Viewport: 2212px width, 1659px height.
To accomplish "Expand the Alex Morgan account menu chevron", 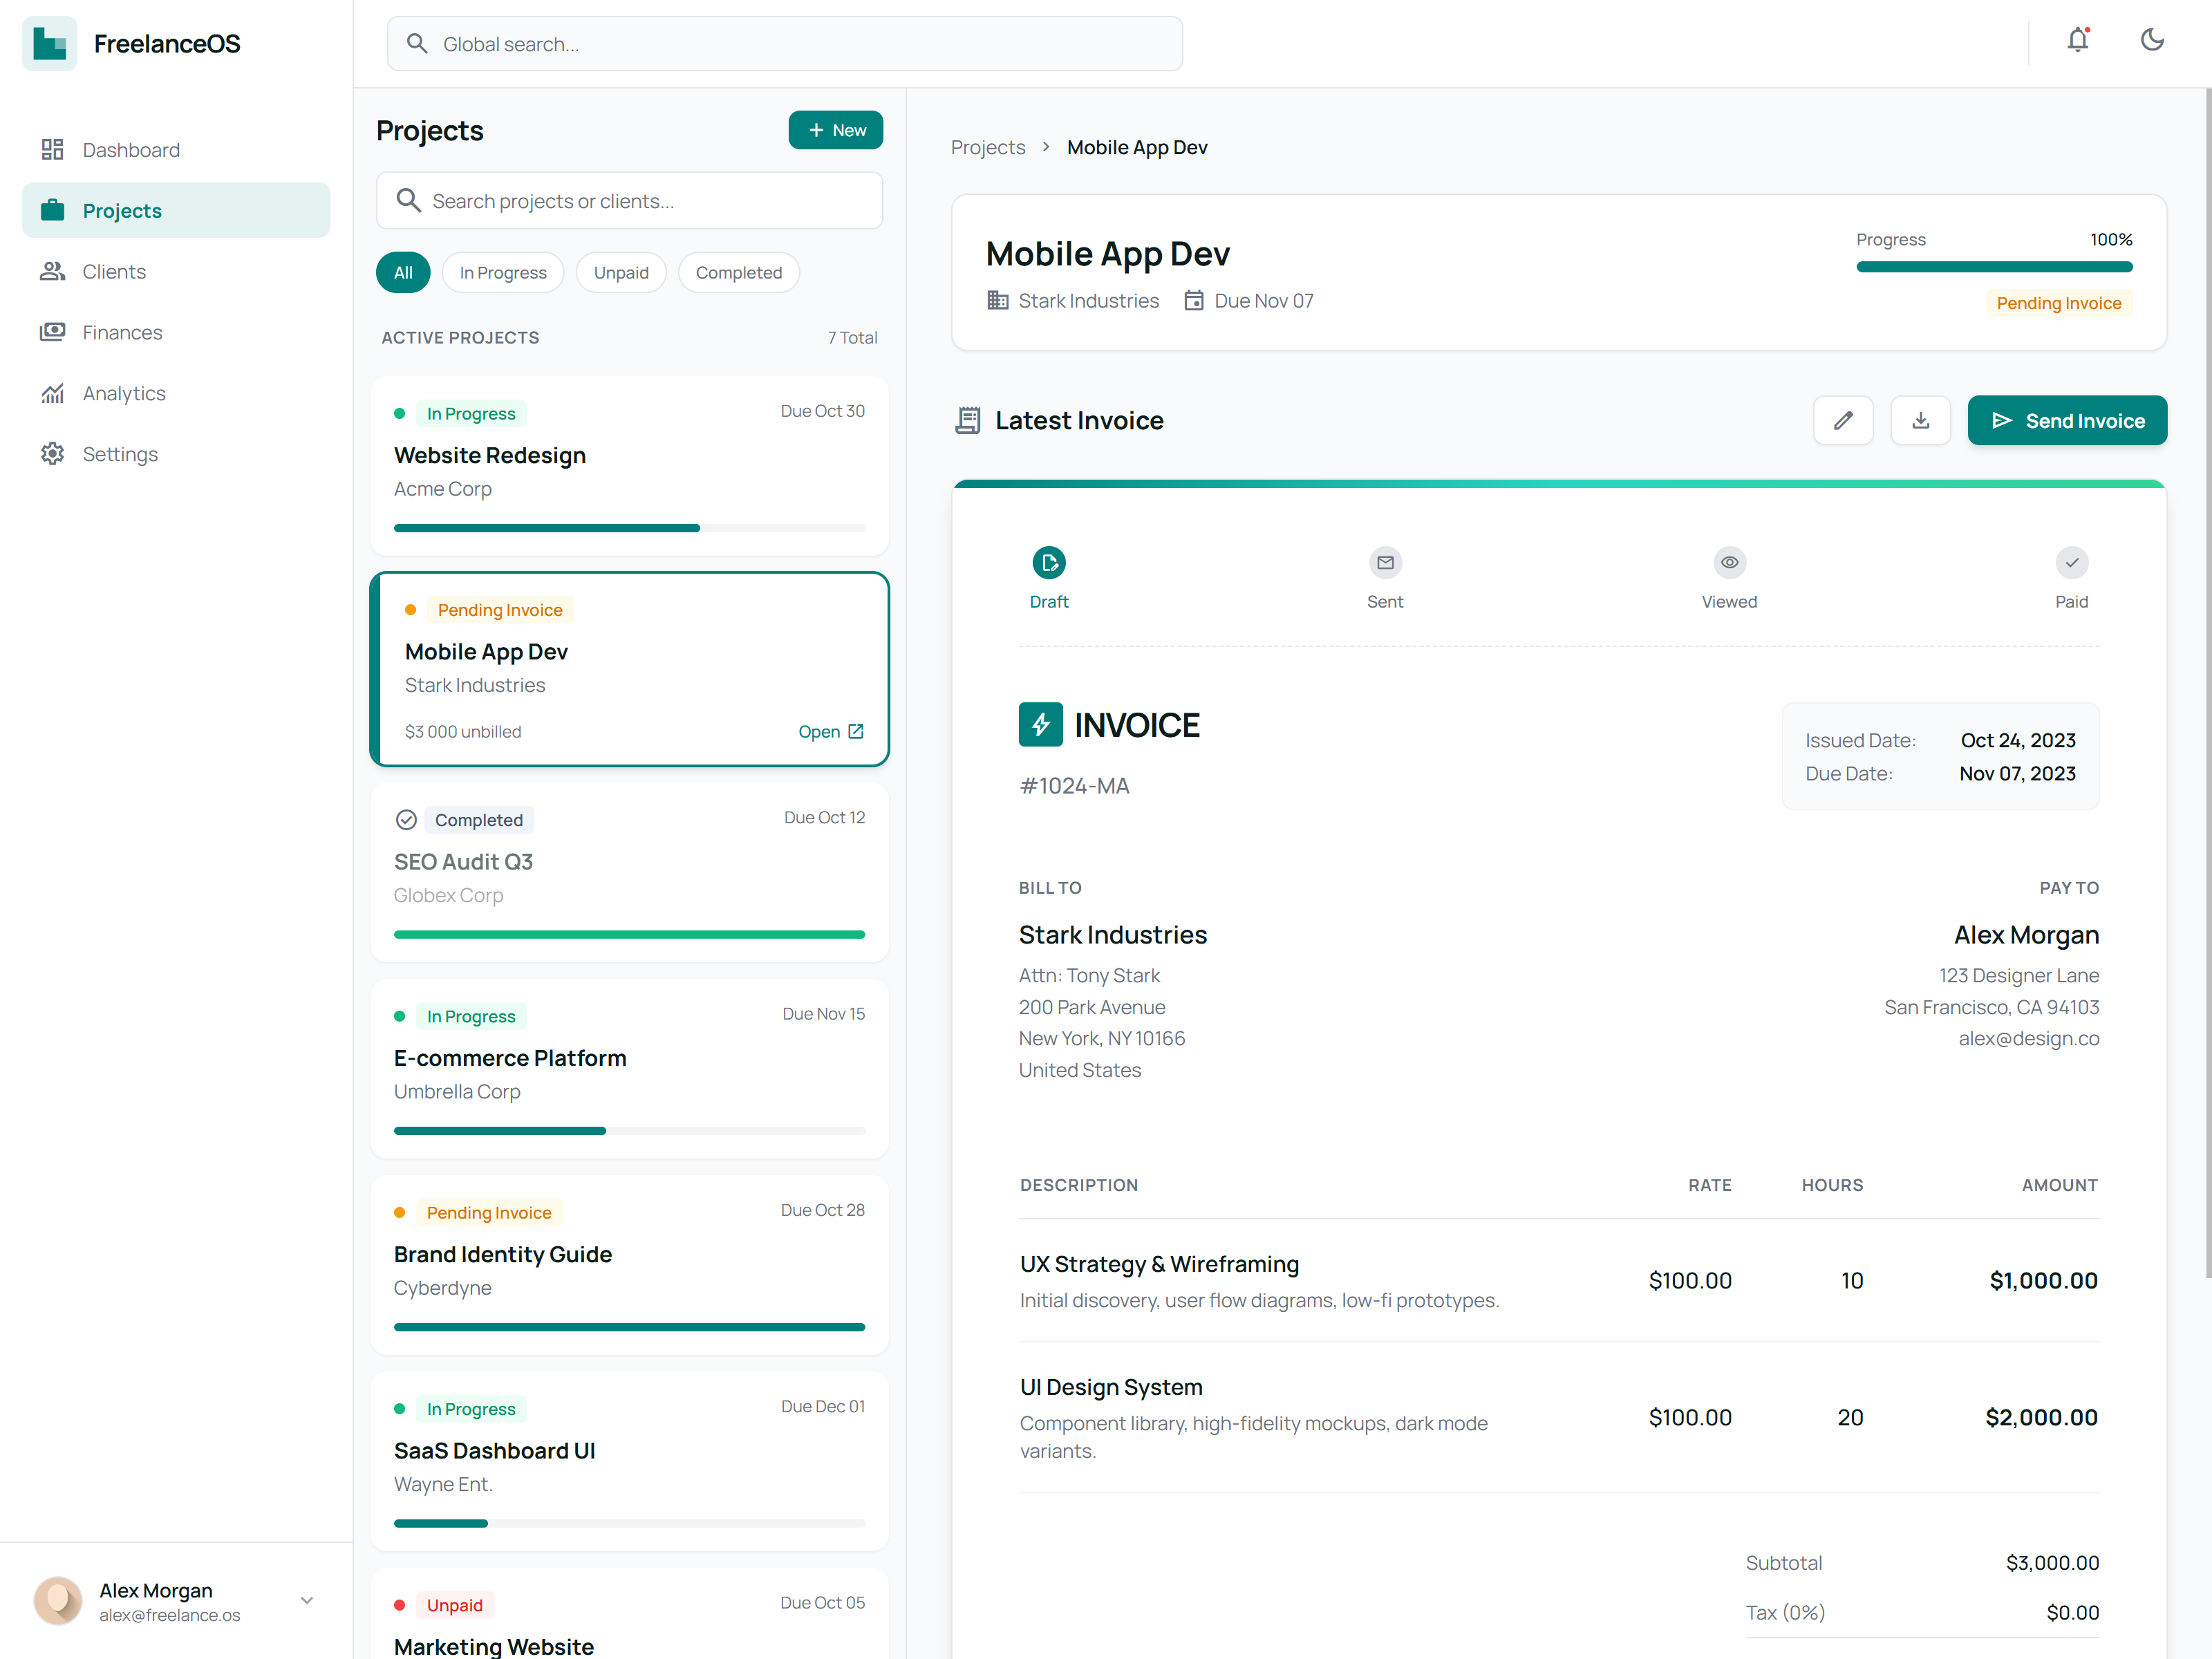I will (307, 1600).
